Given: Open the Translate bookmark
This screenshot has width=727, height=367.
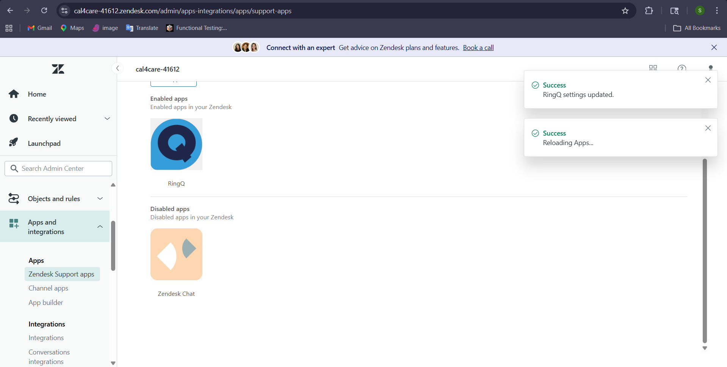Looking at the screenshot, I should tap(142, 28).
